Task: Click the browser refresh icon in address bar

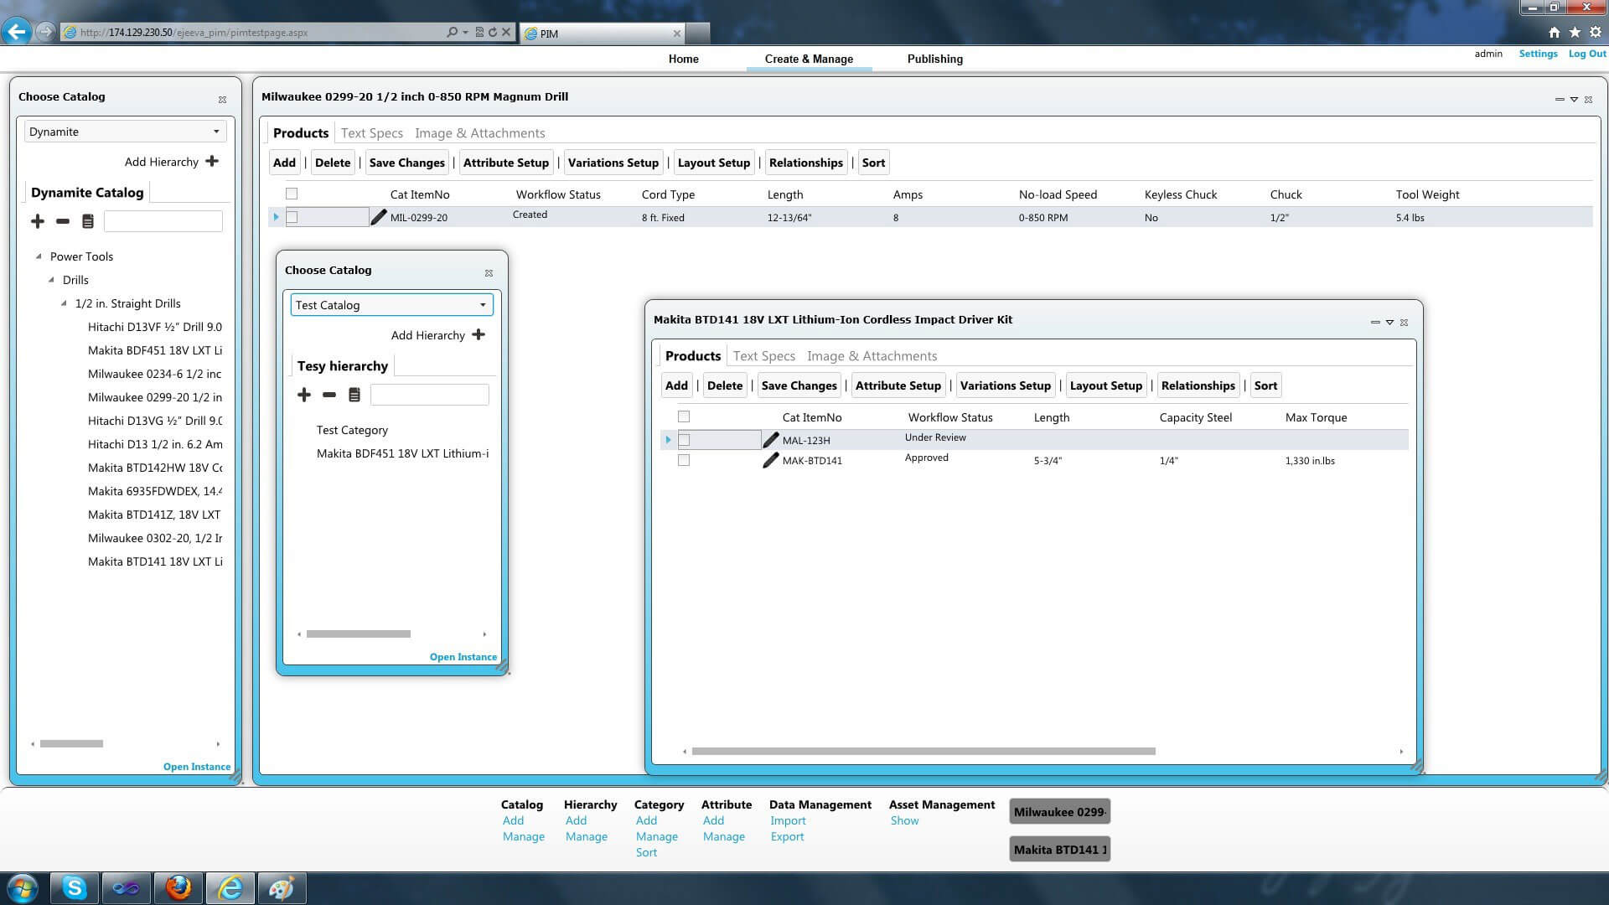Action: [x=493, y=32]
